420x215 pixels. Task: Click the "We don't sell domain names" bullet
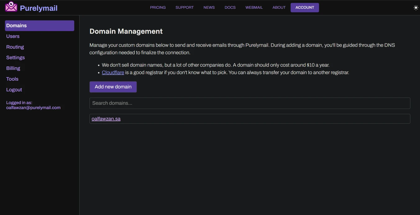point(216,65)
